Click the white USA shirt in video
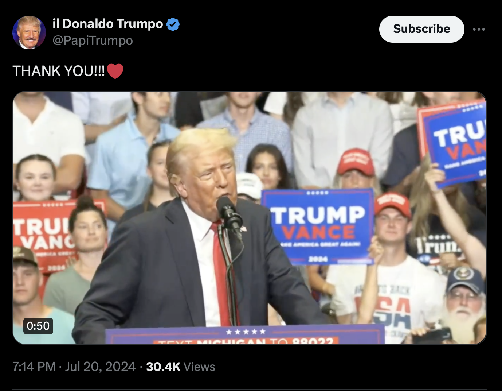The width and height of the screenshot is (502, 391). 392,299
